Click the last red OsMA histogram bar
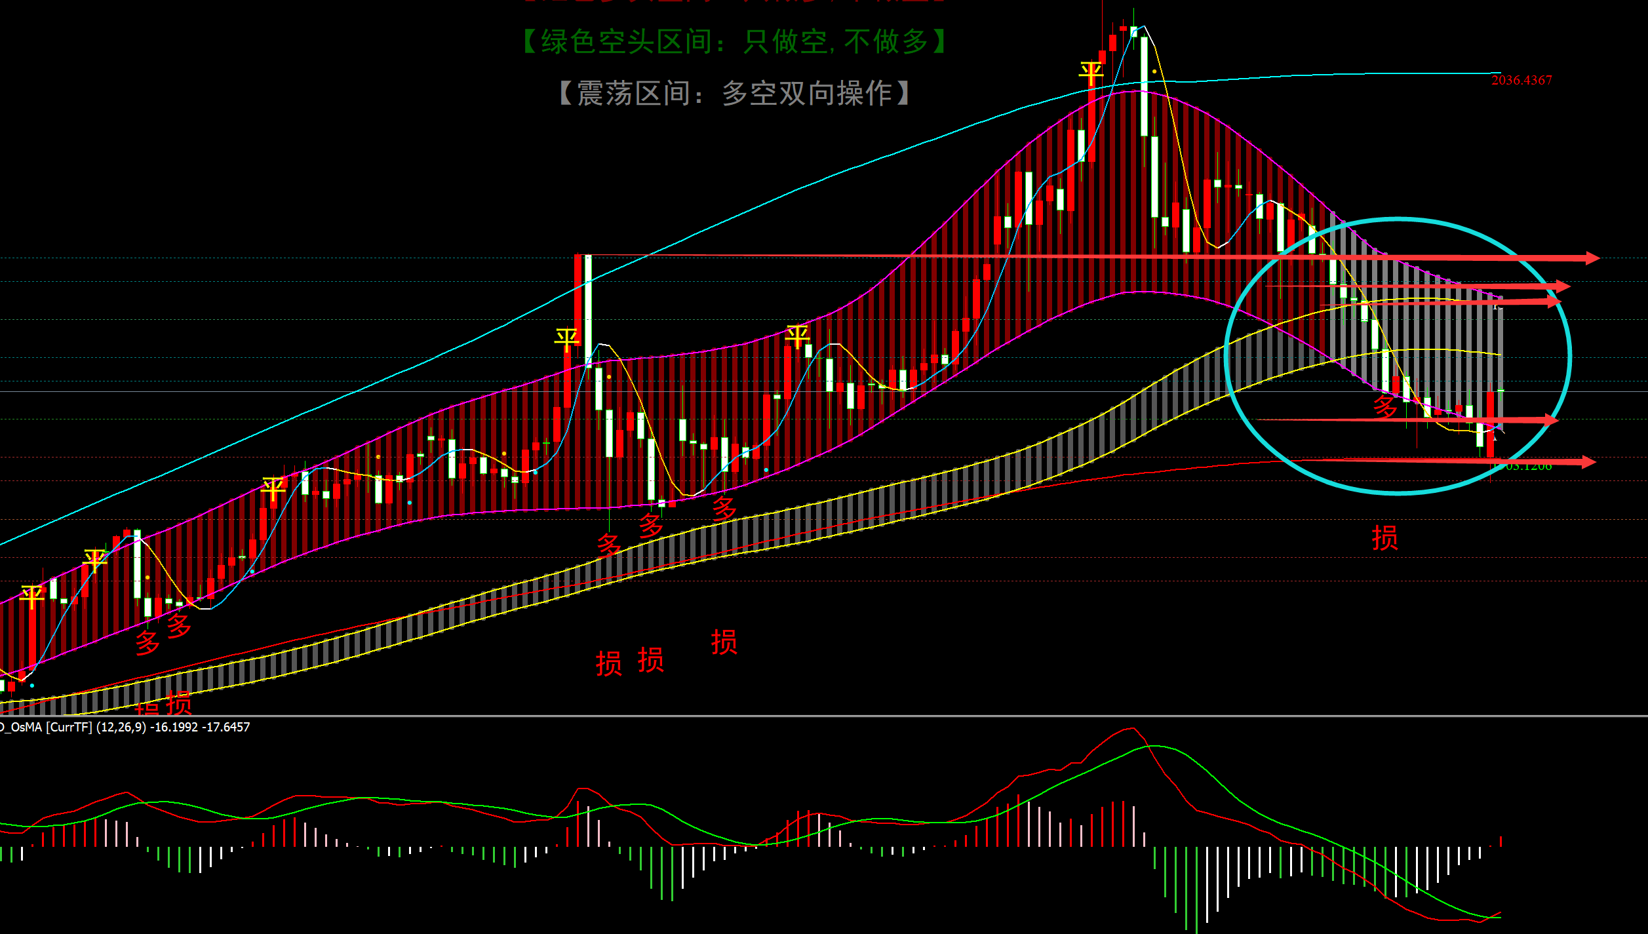The width and height of the screenshot is (1648, 934). click(1501, 841)
